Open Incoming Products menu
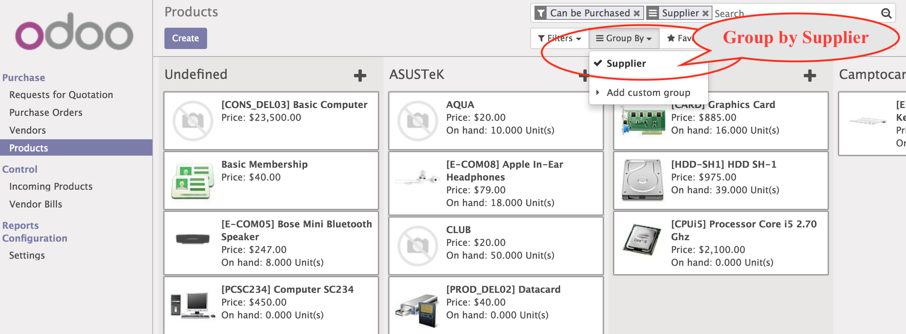906x334 pixels. (51, 187)
